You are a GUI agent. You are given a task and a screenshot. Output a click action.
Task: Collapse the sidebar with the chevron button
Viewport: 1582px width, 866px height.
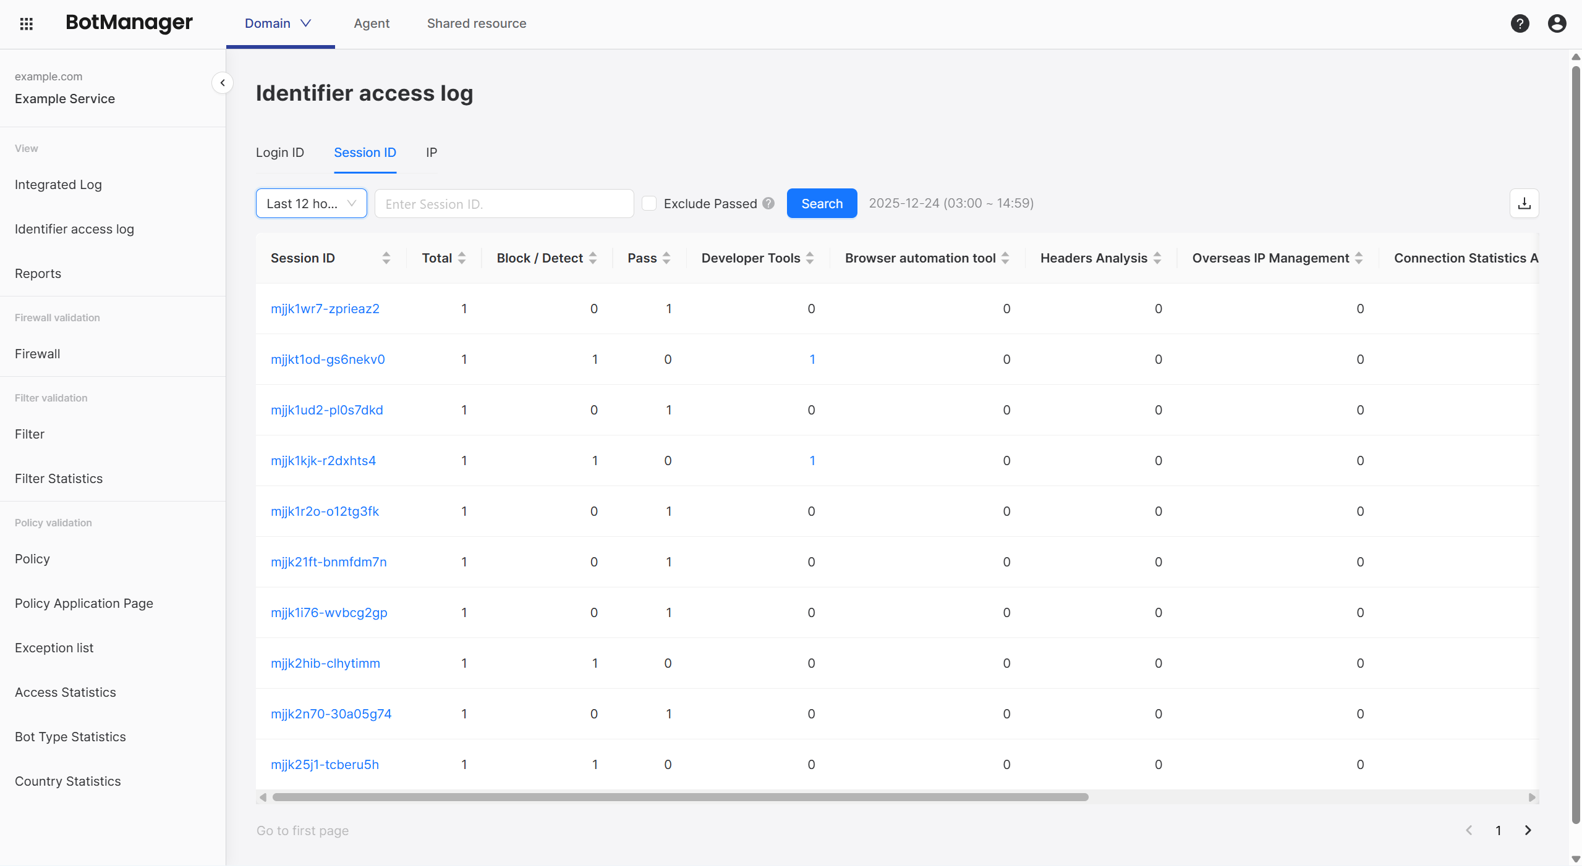pos(223,83)
